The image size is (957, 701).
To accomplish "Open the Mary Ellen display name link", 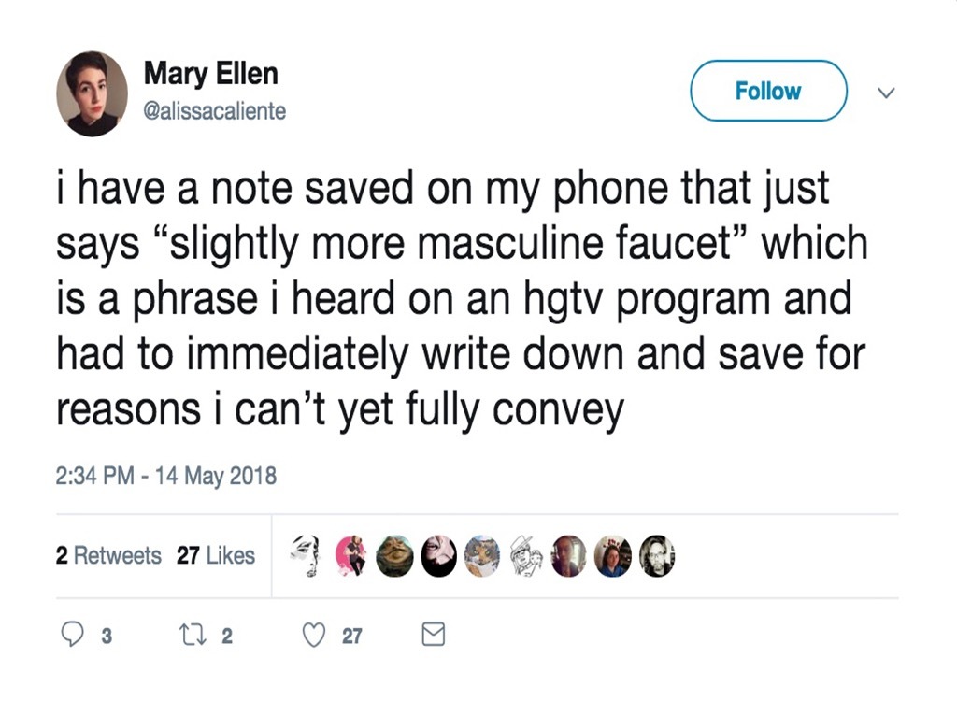I will point(210,74).
